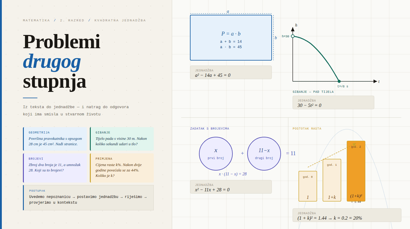Click the POSTUPAK procedure box

coord(88,198)
